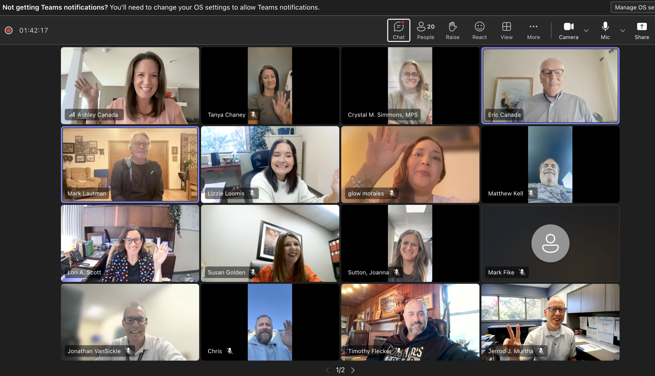Click the red recording indicator
This screenshot has width=655, height=376.
point(9,30)
